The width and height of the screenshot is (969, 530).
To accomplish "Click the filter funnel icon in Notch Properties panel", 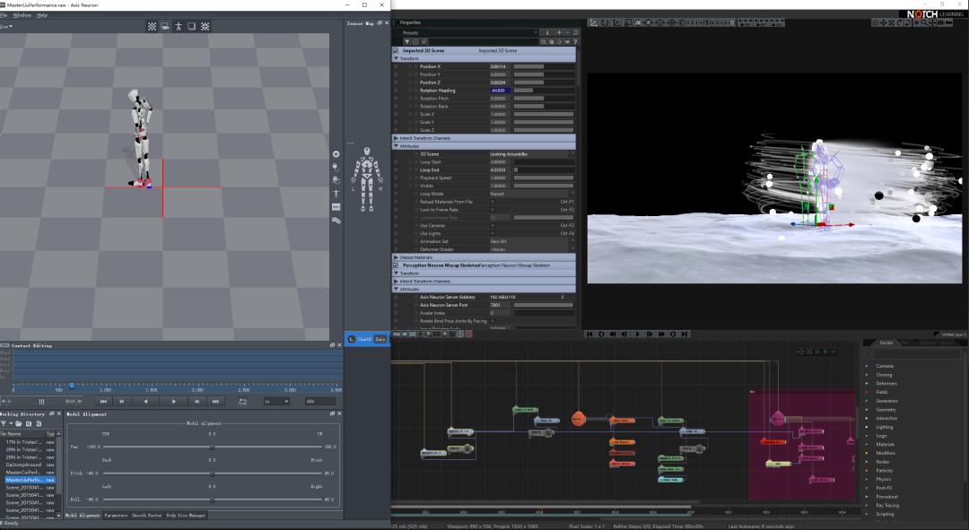I will [407, 42].
